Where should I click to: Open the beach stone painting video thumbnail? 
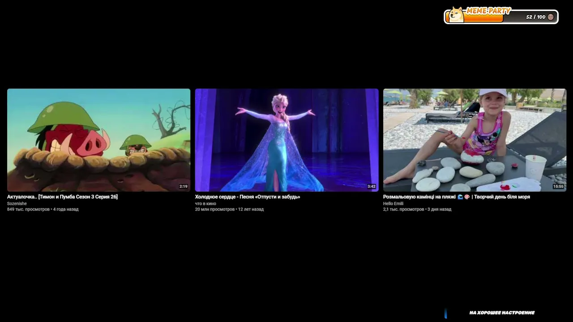(x=475, y=140)
